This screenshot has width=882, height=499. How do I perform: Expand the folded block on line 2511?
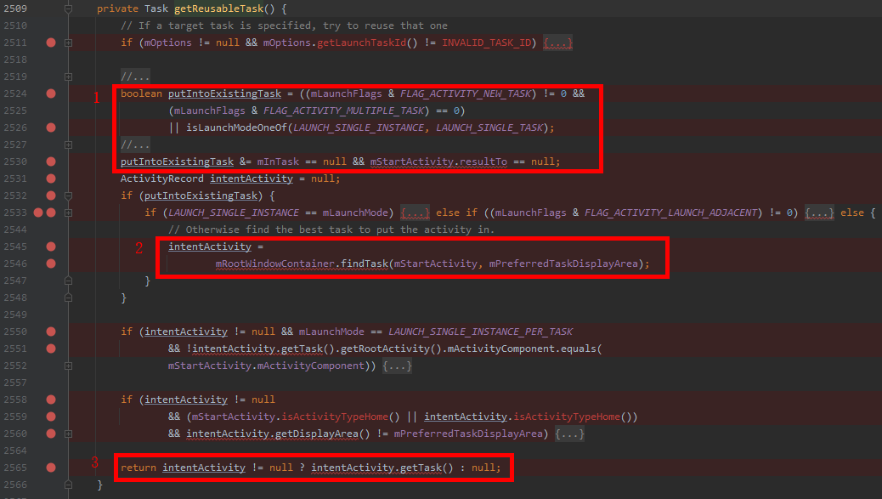(68, 43)
